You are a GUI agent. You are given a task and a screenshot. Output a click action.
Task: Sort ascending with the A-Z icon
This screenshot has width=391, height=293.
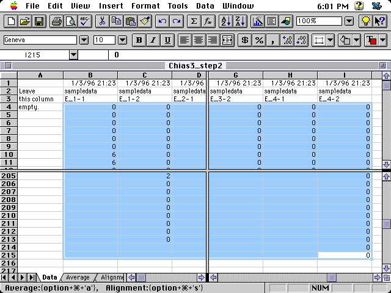coord(226,21)
